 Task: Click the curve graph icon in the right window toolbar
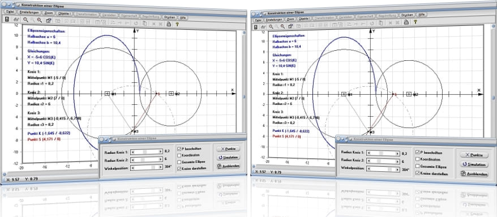(x=263, y=27)
